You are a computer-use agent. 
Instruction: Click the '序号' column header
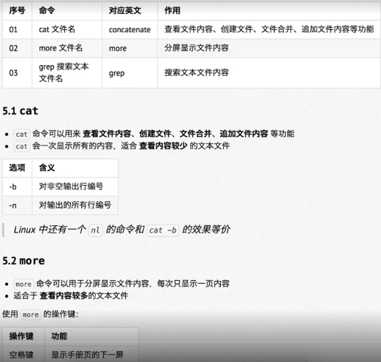pos(17,10)
